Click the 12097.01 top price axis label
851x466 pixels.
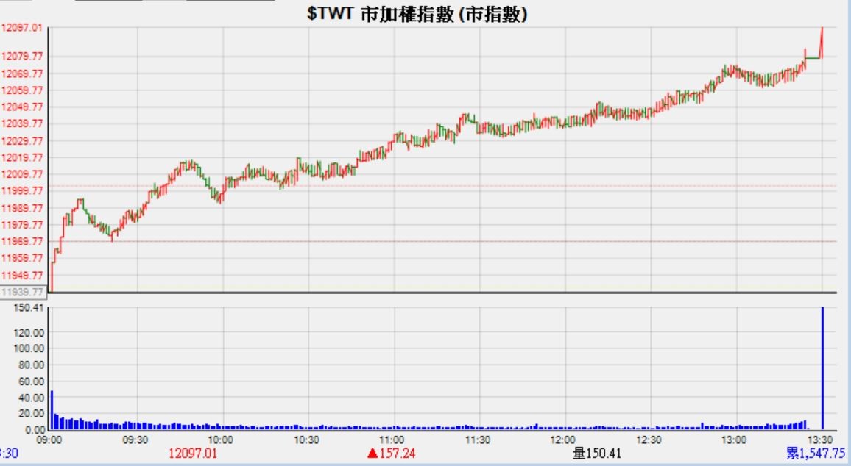21,28
